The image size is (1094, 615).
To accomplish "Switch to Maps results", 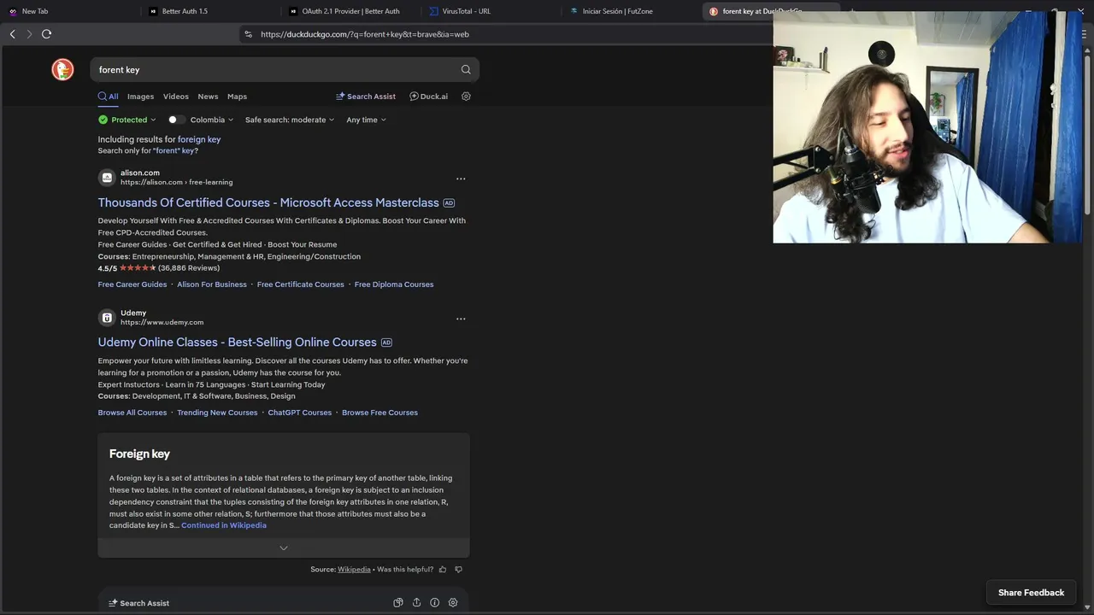I will [x=237, y=97].
